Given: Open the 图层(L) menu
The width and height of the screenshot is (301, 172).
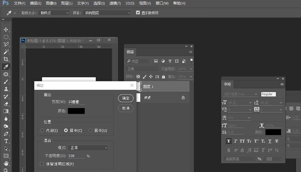Looking at the screenshot, I should 67,3.
